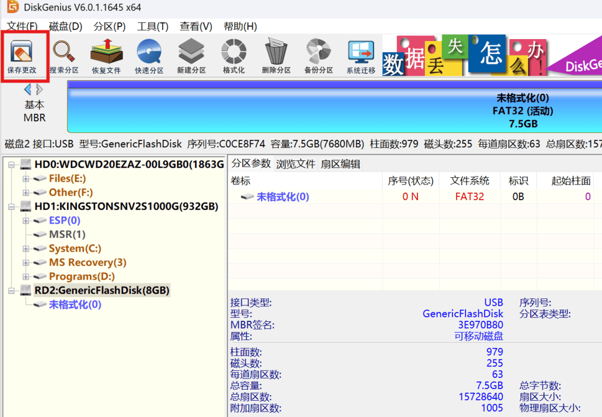Select the 7.5GB FAT32 partition bar
The width and height of the screenshot is (602, 417).
tap(335, 107)
